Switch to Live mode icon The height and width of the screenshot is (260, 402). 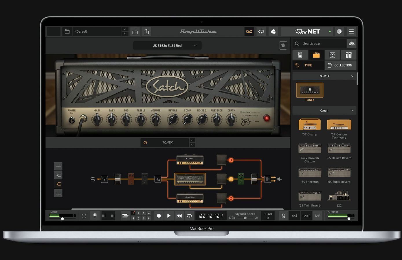[x=273, y=31]
